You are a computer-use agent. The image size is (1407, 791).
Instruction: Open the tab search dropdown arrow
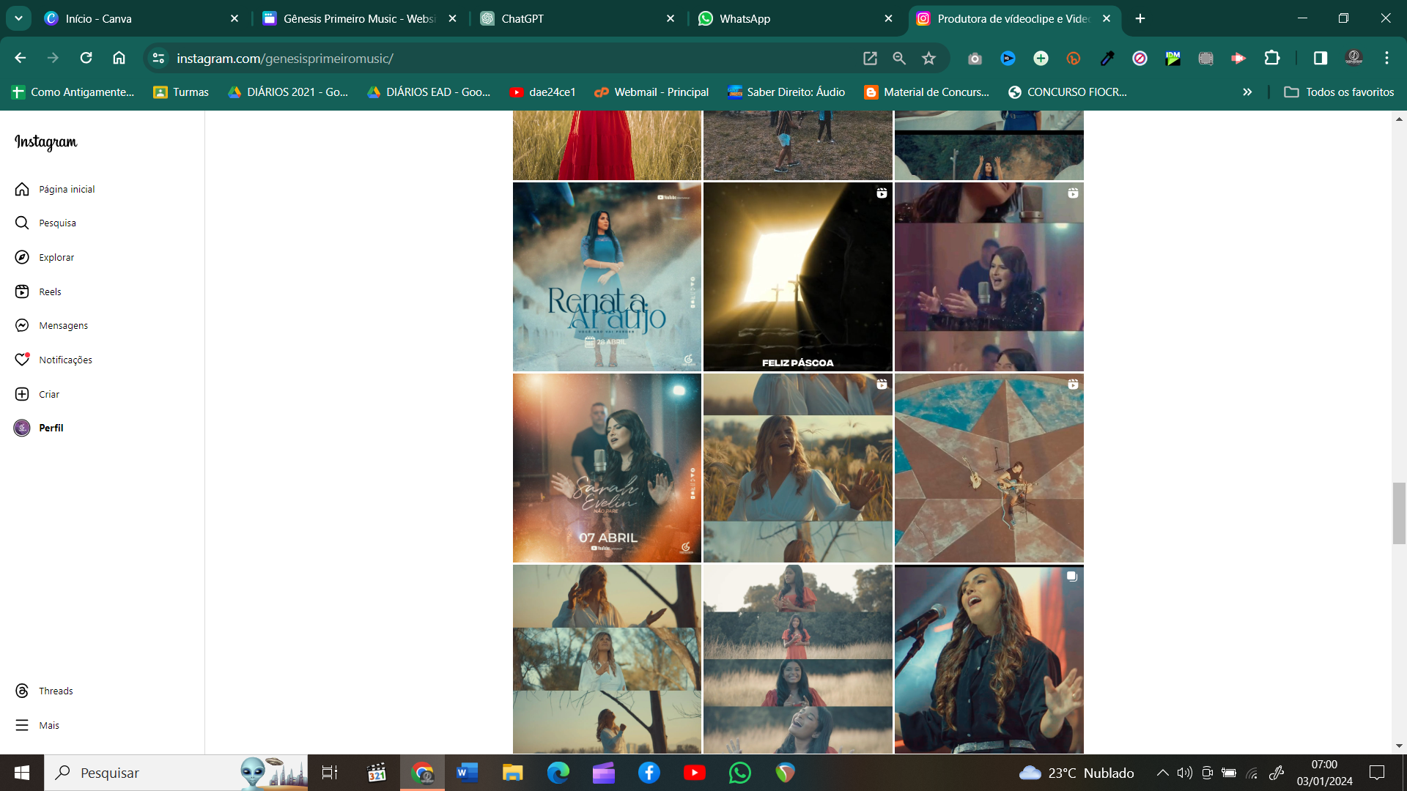[x=18, y=18]
